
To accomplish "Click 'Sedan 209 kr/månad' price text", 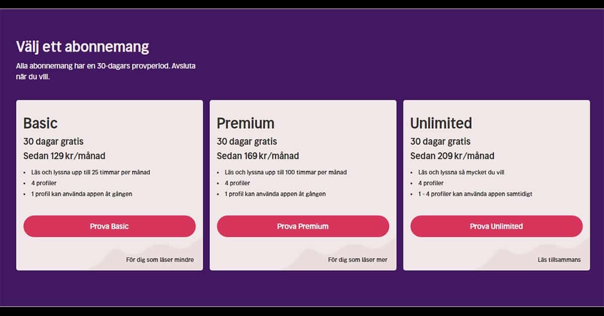I will [452, 156].
